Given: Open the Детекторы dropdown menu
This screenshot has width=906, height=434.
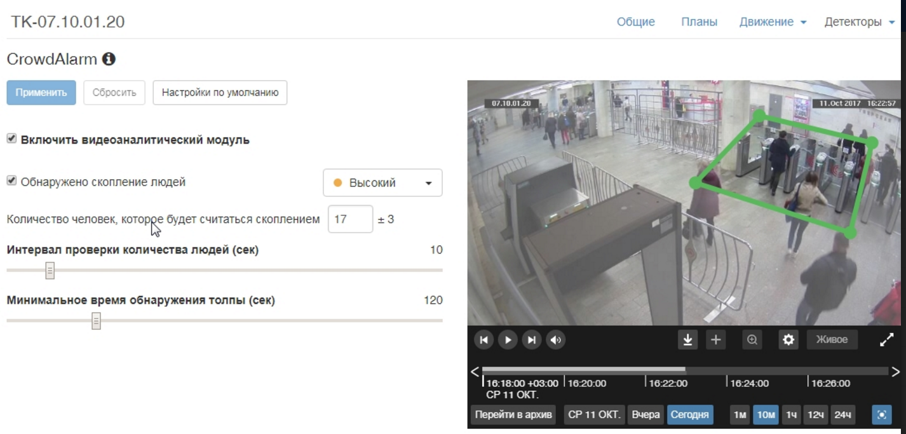Looking at the screenshot, I should tap(859, 22).
